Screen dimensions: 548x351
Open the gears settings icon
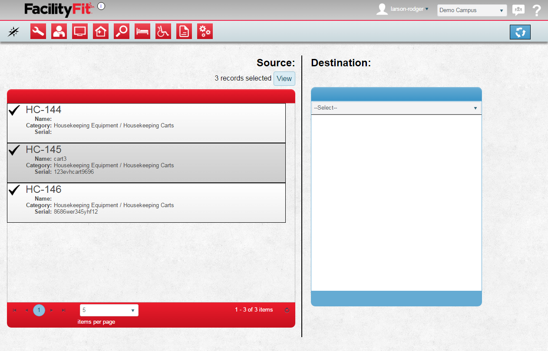click(x=205, y=32)
